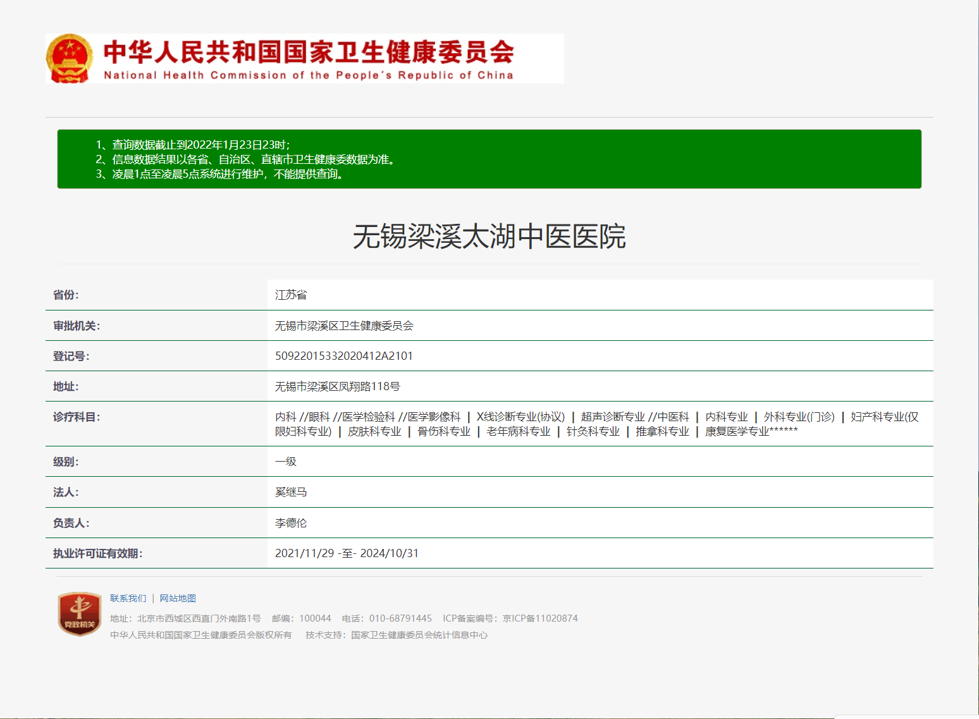
Task: Select legal person name 奚继马
Action: 291,492
